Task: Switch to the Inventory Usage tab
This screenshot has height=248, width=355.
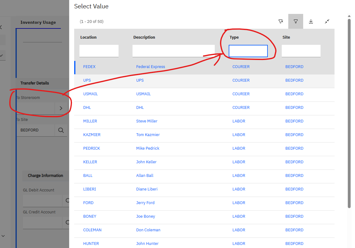Action: click(x=38, y=22)
